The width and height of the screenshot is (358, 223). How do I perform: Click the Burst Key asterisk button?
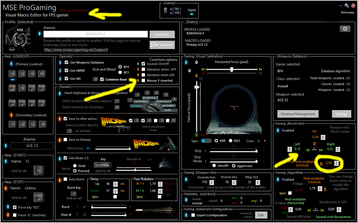coord(74,194)
